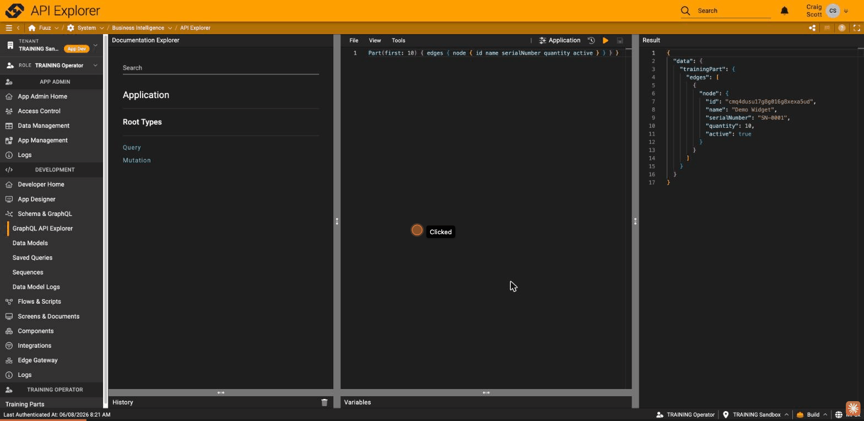Open the Fuuz breadcrumb dropdown arrow
This screenshot has height=421, width=864.
pos(56,28)
